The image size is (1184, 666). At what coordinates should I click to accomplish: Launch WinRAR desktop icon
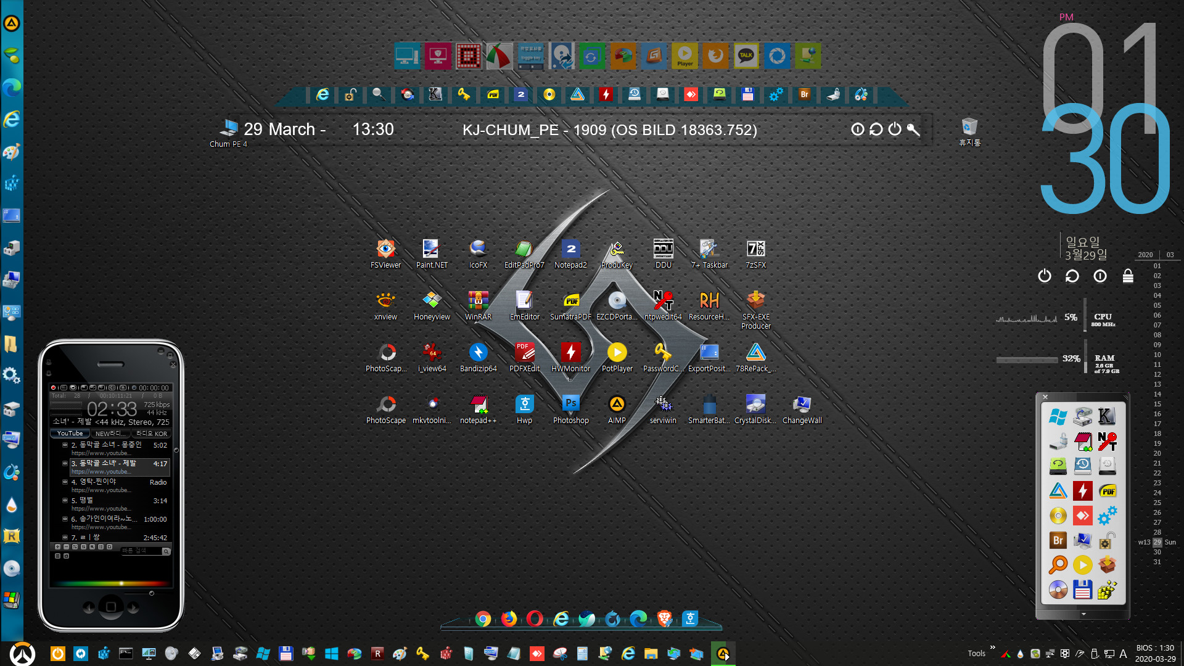tap(478, 306)
